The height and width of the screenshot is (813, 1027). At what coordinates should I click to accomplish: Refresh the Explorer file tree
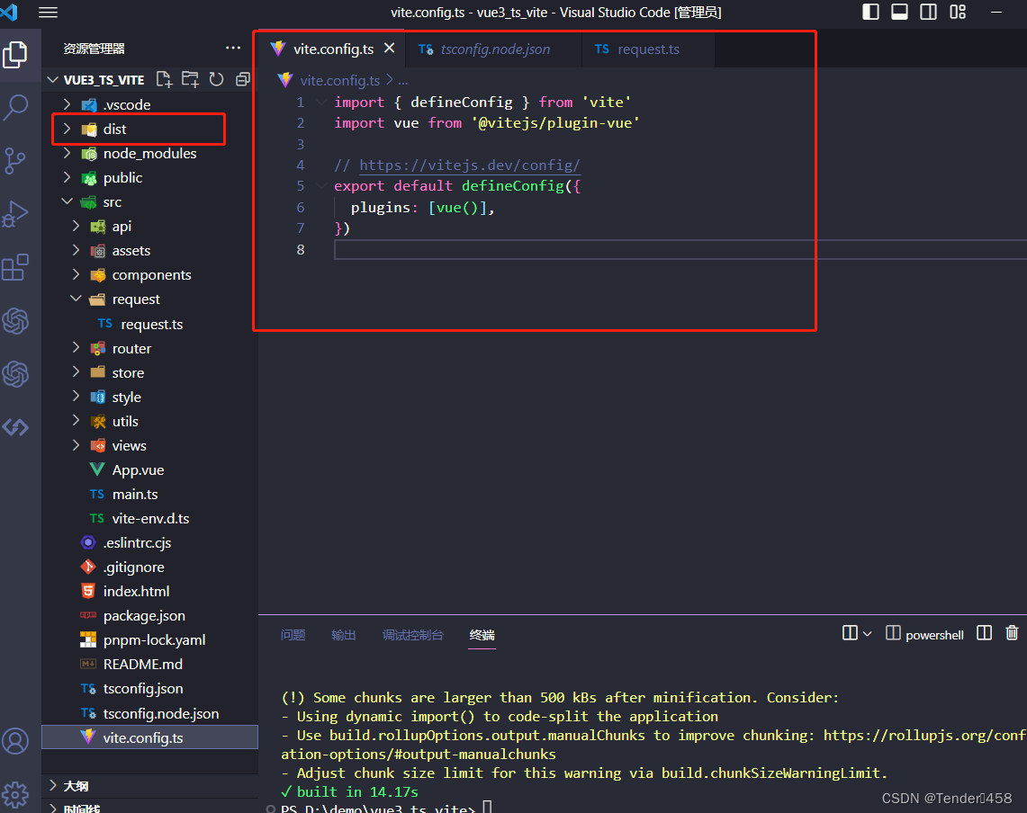pyautogui.click(x=215, y=79)
